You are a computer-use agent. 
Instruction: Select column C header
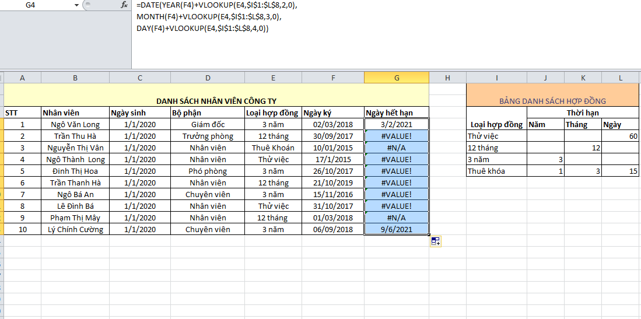[140, 78]
